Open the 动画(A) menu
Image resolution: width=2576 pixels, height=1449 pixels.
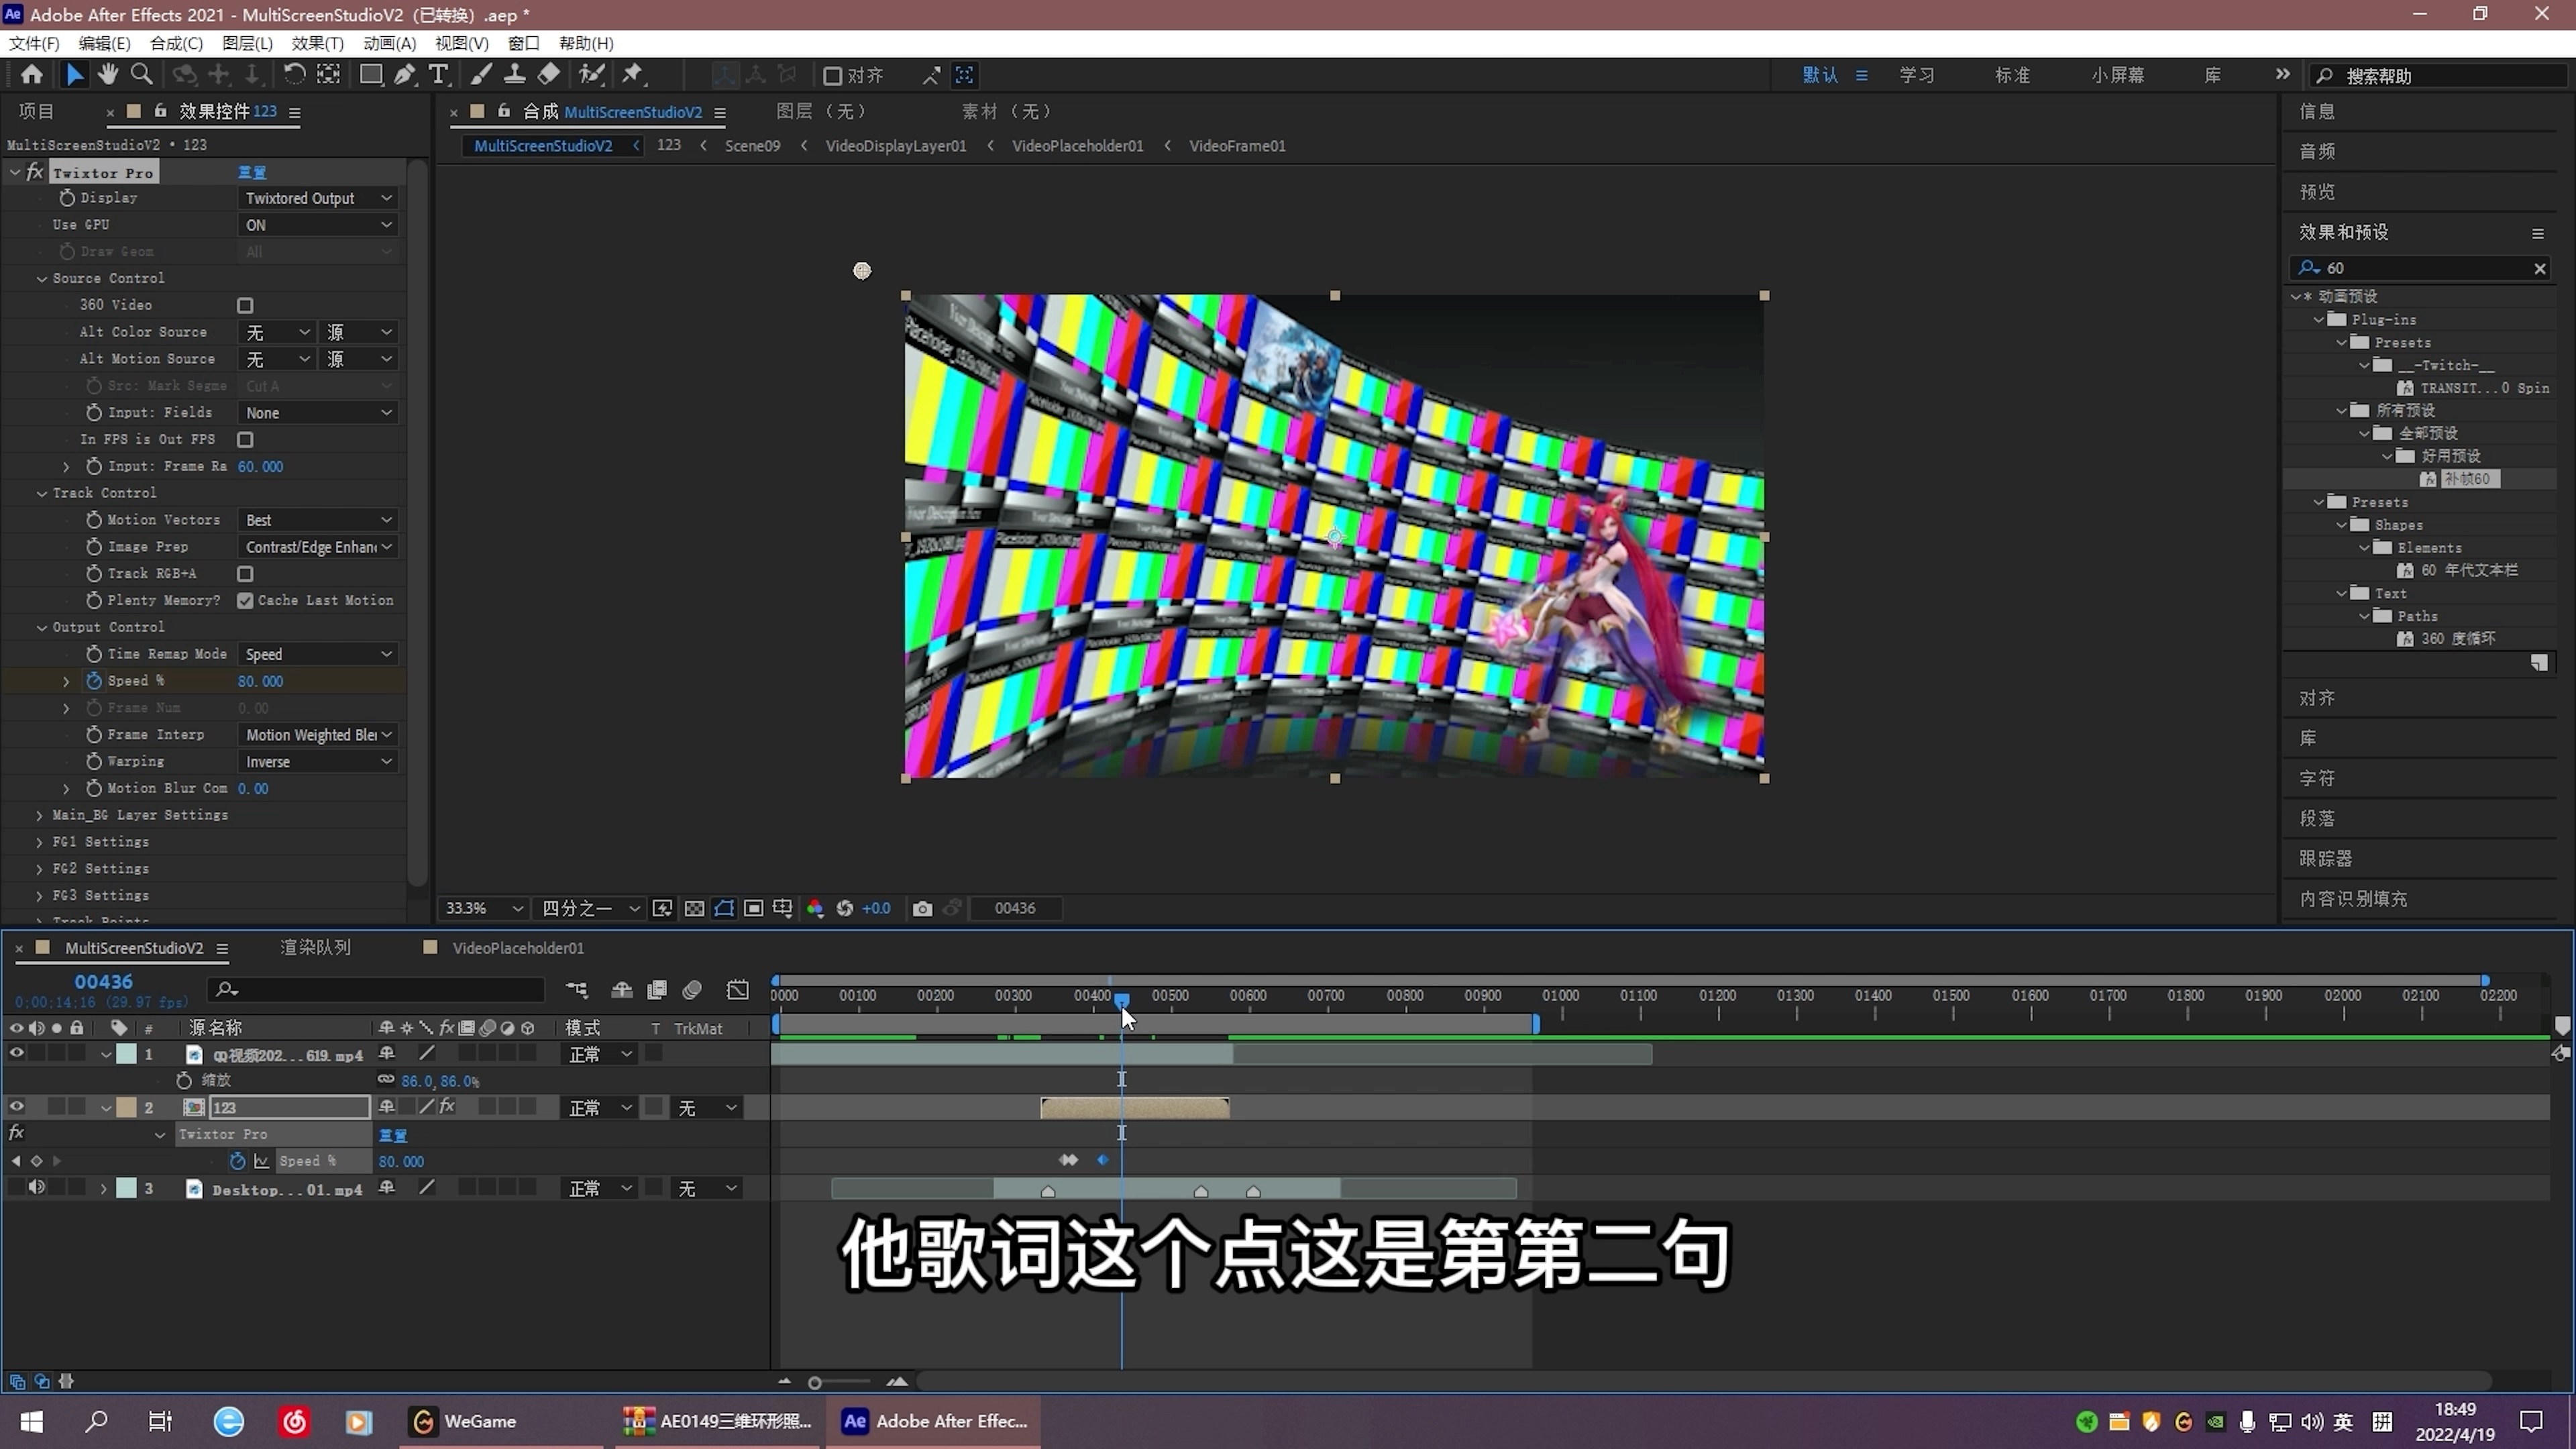tap(389, 43)
